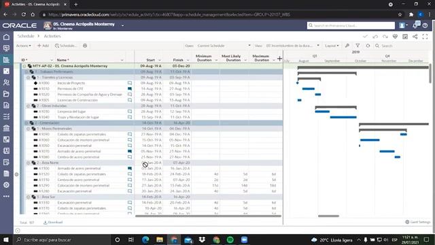Open discussion icon for A1000 Inicio de Proyecto

pyautogui.click(x=130, y=83)
